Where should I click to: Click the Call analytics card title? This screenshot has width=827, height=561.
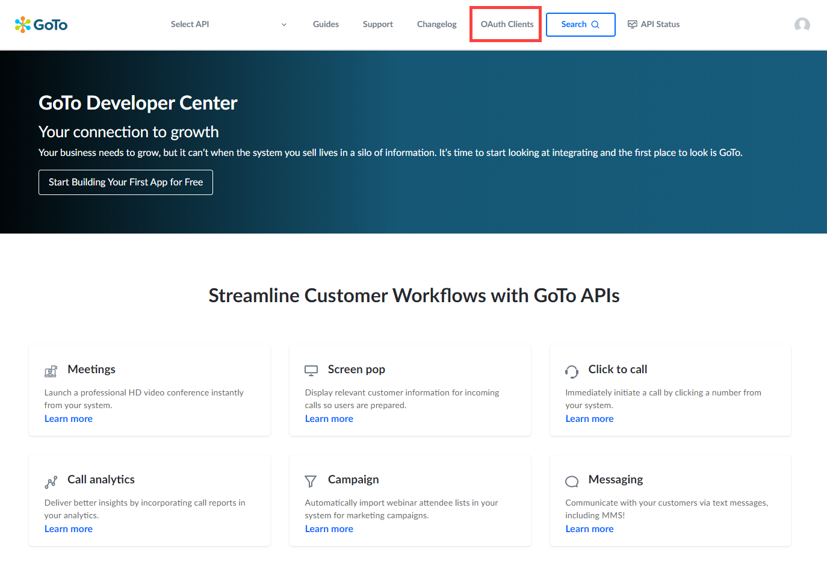pyautogui.click(x=101, y=480)
